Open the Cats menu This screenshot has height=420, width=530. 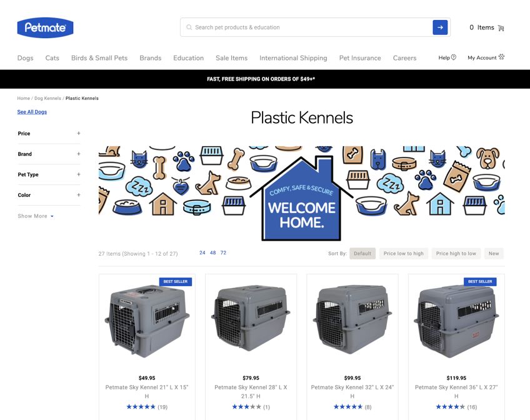coord(52,57)
